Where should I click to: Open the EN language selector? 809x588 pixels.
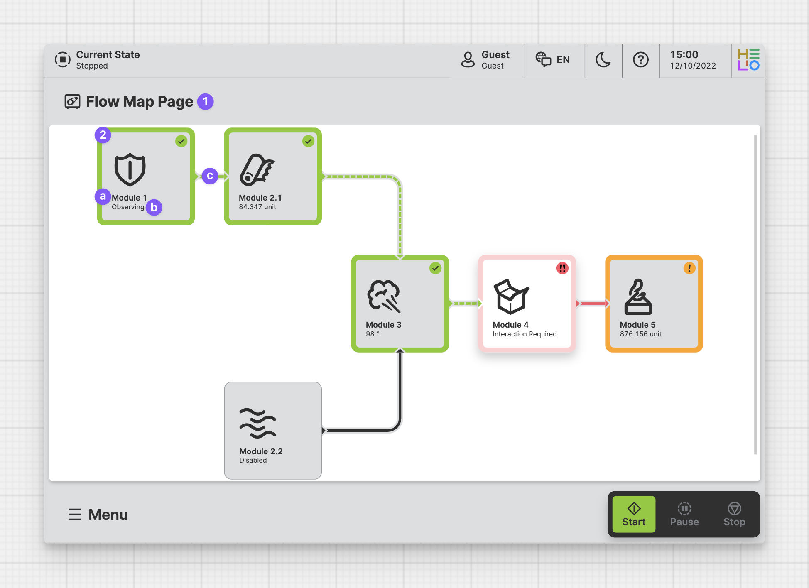(554, 60)
